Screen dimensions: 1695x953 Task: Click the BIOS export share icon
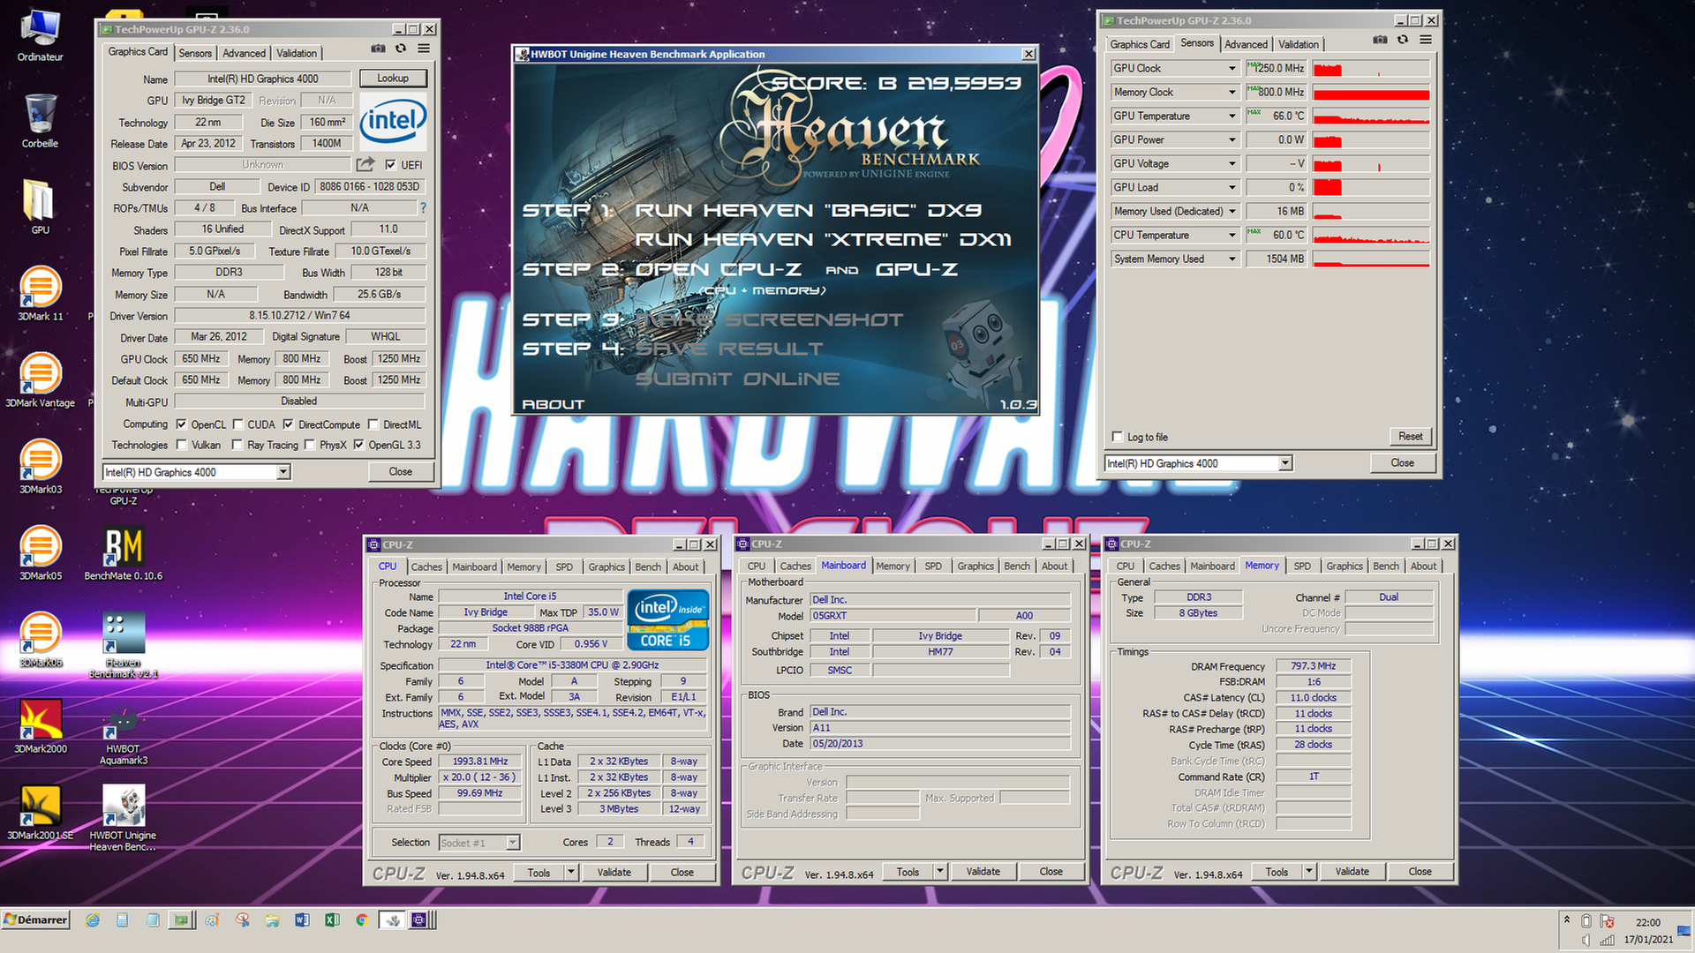pyautogui.click(x=365, y=165)
